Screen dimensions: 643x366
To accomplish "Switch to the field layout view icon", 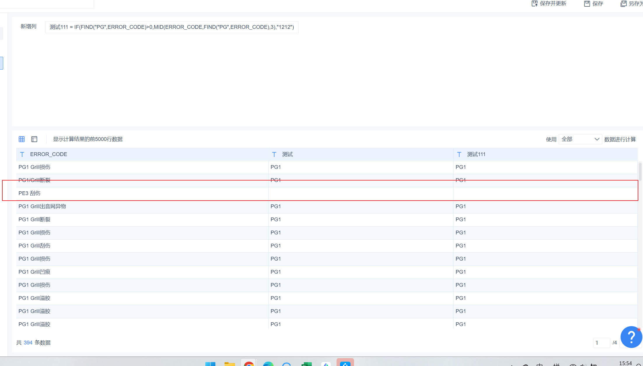I will [34, 139].
